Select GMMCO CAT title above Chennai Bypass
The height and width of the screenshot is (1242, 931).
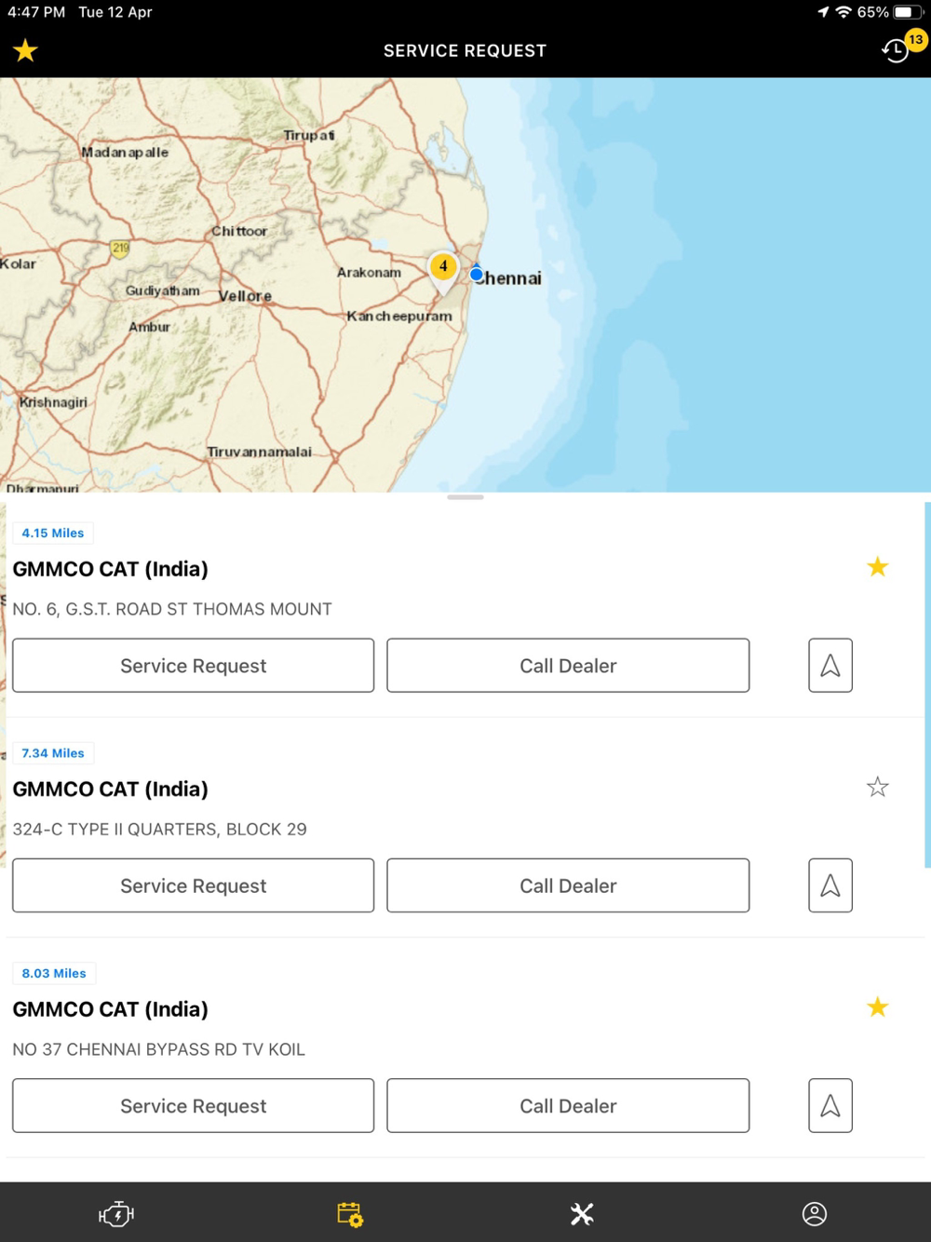click(x=111, y=1009)
